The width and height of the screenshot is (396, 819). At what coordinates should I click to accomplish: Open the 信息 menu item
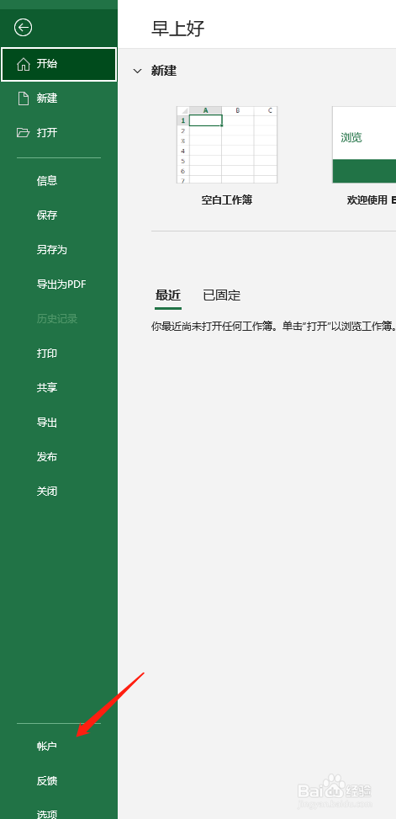click(x=47, y=181)
